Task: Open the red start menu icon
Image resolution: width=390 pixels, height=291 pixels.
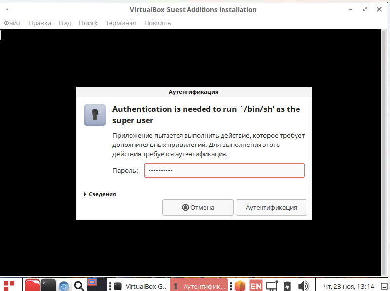Action: tap(9, 286)
